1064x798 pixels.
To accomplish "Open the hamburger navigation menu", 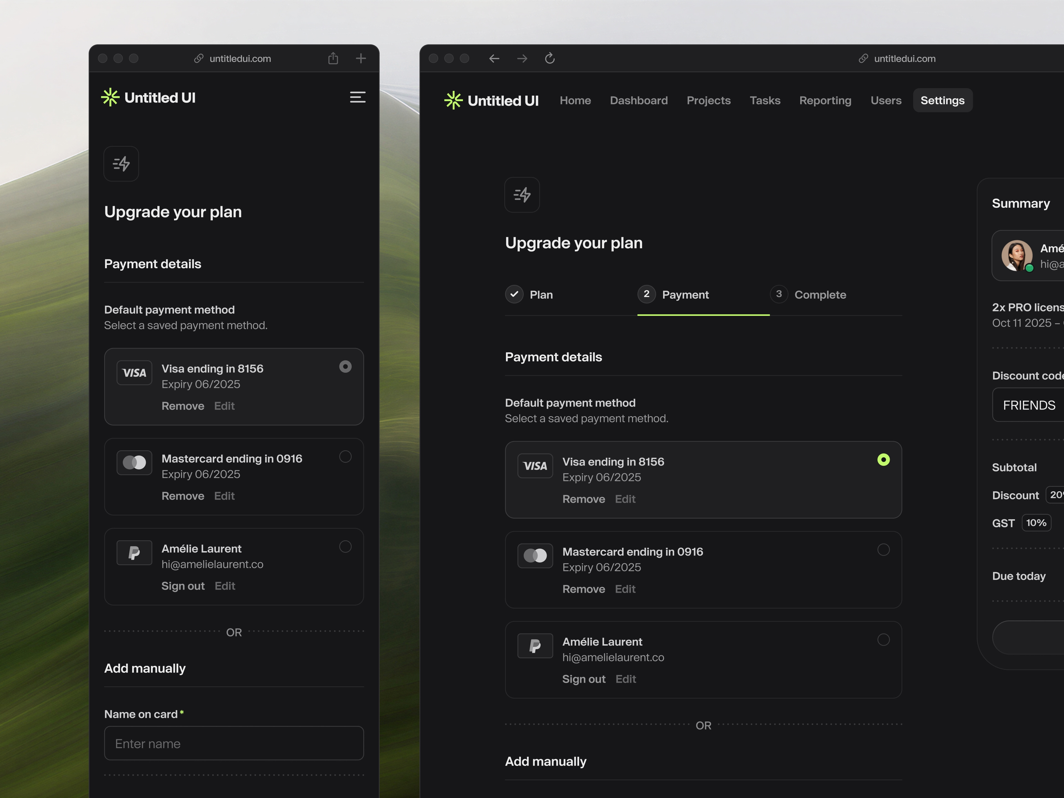I will pos(358,97).
